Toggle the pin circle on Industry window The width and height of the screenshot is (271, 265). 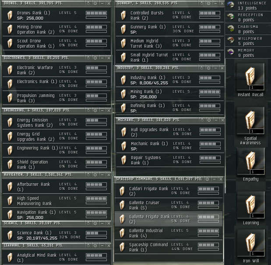tap(208, 68)
